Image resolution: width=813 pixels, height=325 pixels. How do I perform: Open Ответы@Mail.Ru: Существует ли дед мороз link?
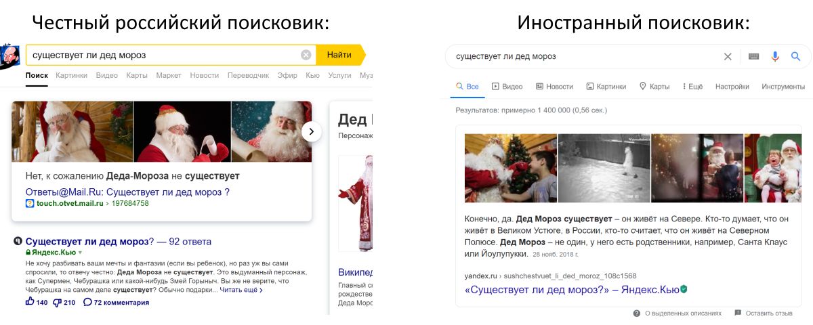pos(127,192)
